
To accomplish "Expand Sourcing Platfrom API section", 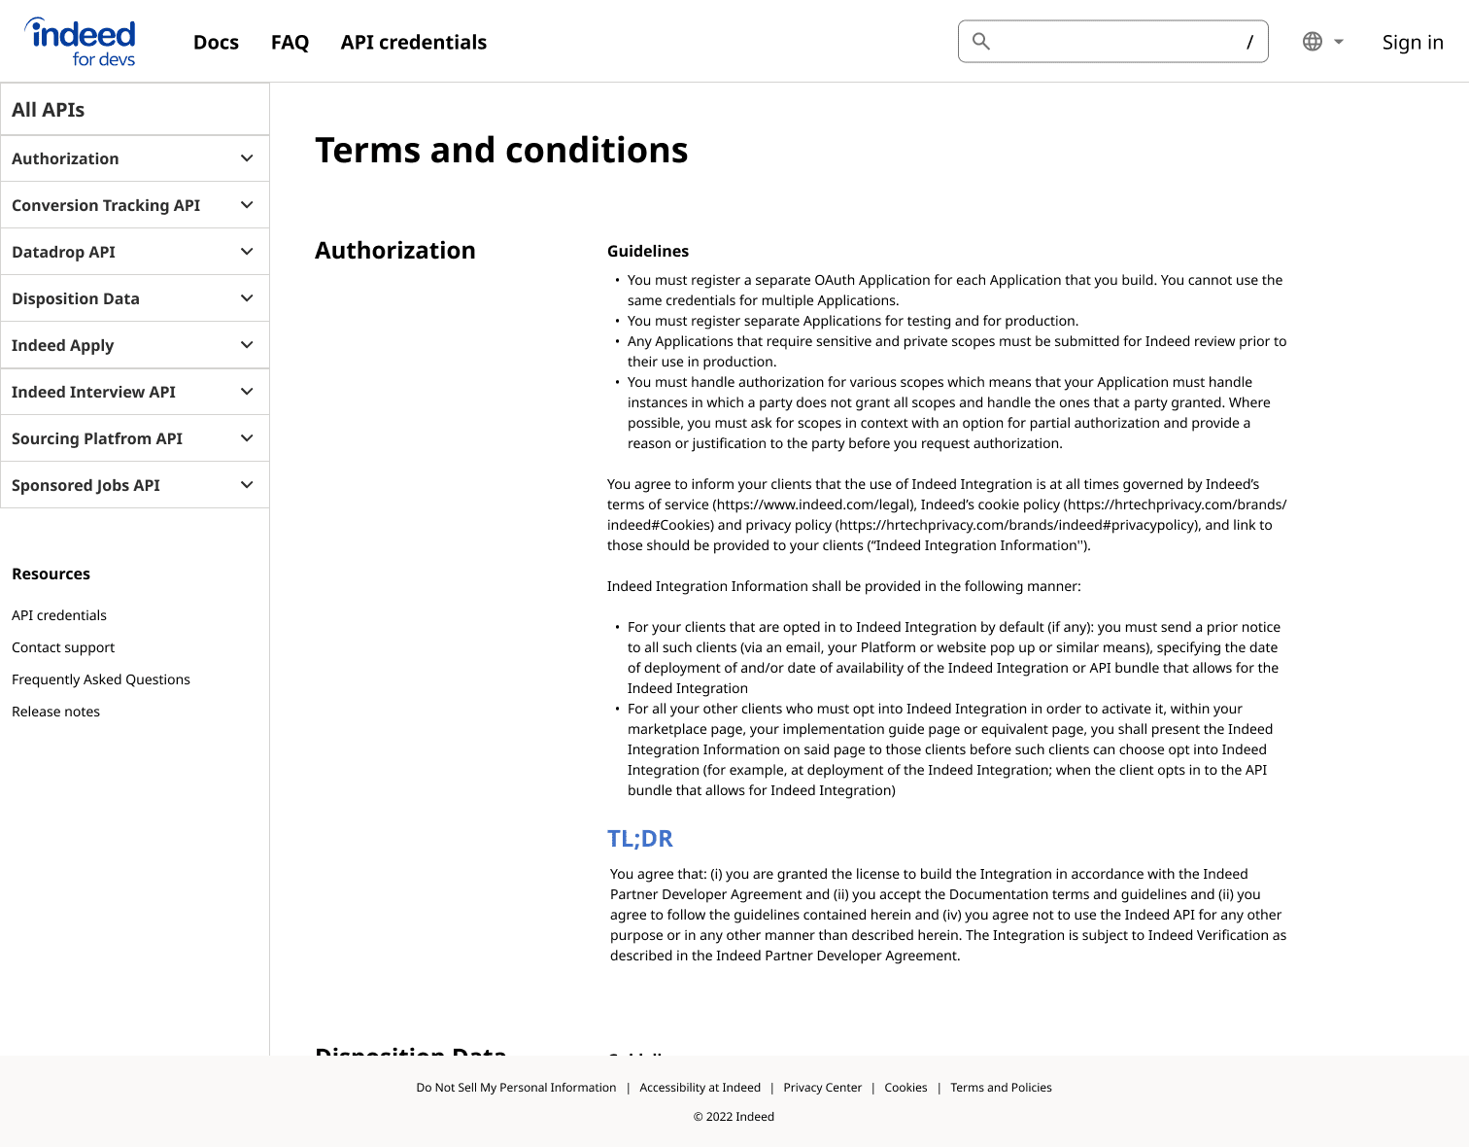I will coord(135,438).
